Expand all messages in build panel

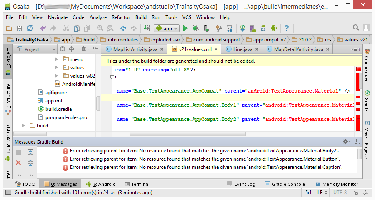tap(30, 152)
